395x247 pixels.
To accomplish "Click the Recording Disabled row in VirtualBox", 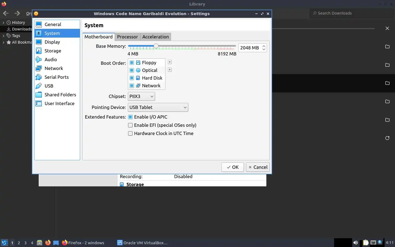I will (192, 176).
